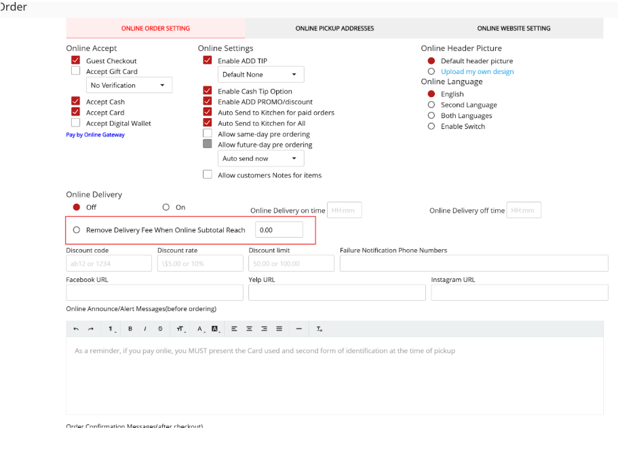Toggle Auto Send to Kitchen for paid orders
The height and width of the screenshot is (455, 637).
point(207,112)
